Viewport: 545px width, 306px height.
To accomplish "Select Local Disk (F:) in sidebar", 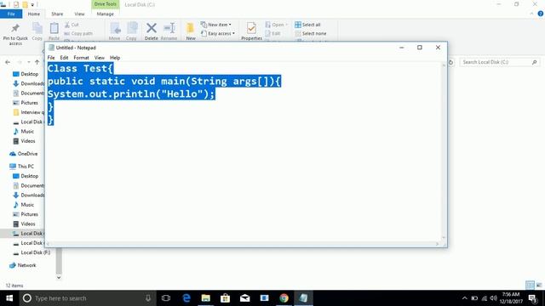I will pos(32,252).
